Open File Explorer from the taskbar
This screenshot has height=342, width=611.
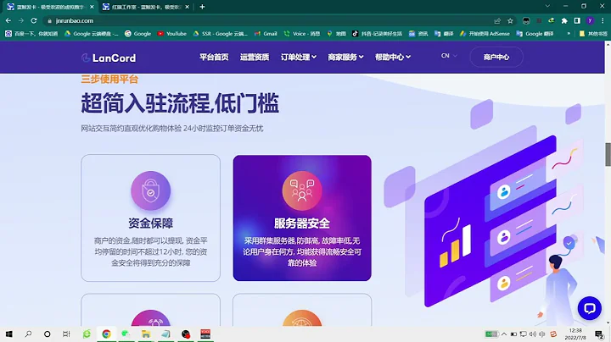[x=146, y=334]
